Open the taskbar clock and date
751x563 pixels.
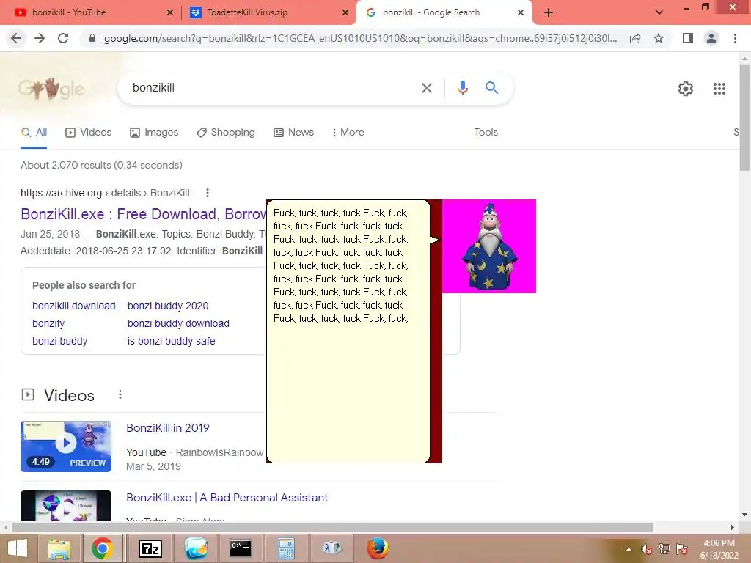point(719,549)
